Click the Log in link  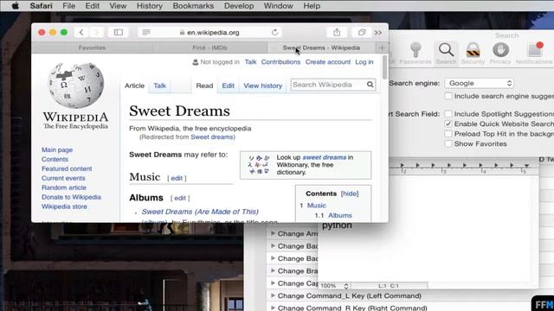click(364, 62)
